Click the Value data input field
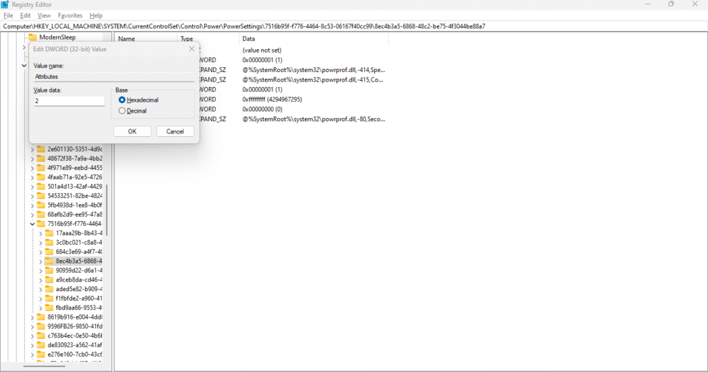 (x=69, y=101)
